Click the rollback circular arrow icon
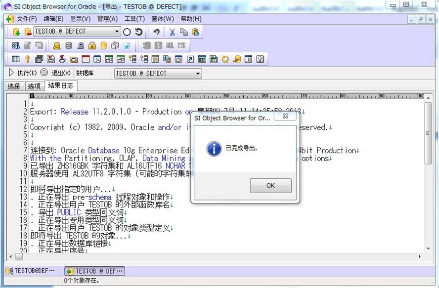The image size is (439, 288). click(138, 32)
